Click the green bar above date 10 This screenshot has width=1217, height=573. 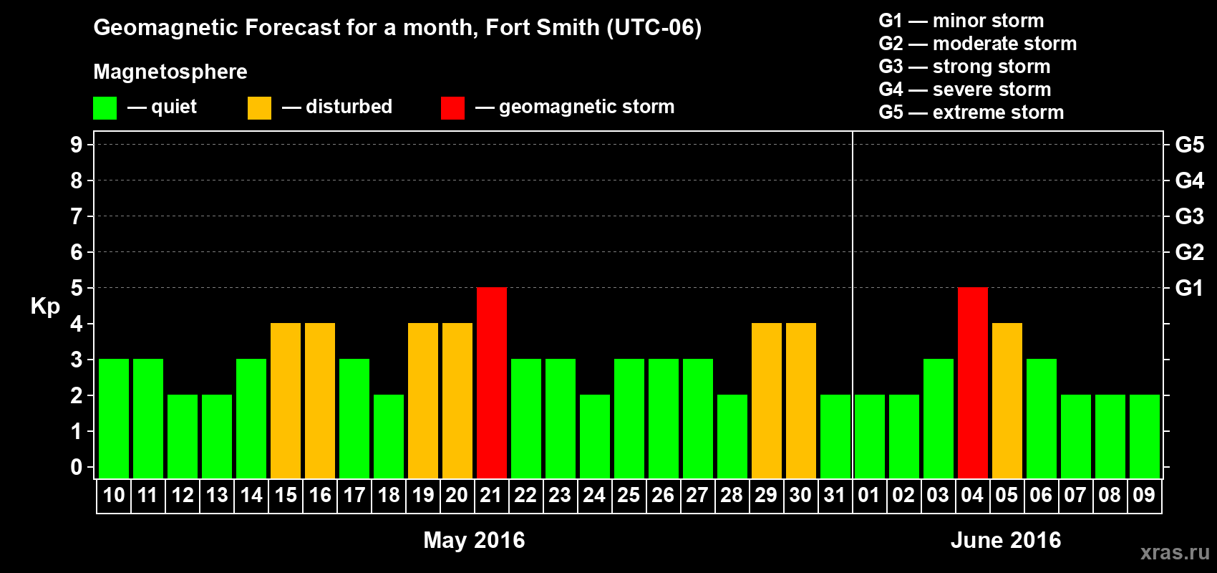[x=114, y=419]
